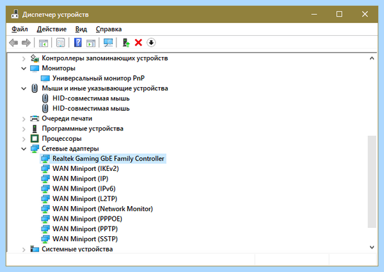Click the storage controllers category icon

tap(35, 58)
